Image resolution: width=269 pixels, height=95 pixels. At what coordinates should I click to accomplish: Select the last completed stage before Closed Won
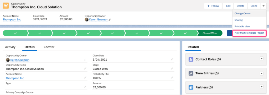coord(185,33)
